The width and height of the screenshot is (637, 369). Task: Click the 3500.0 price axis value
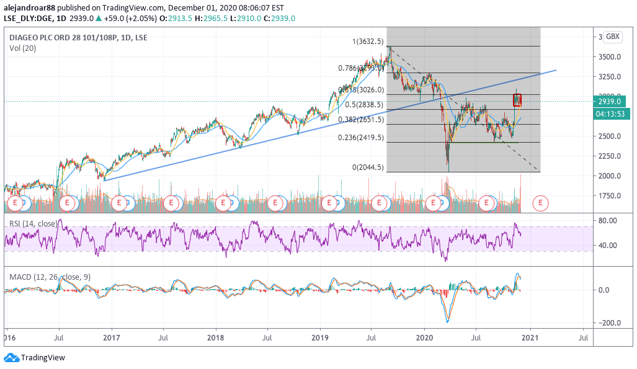(609, 57)
